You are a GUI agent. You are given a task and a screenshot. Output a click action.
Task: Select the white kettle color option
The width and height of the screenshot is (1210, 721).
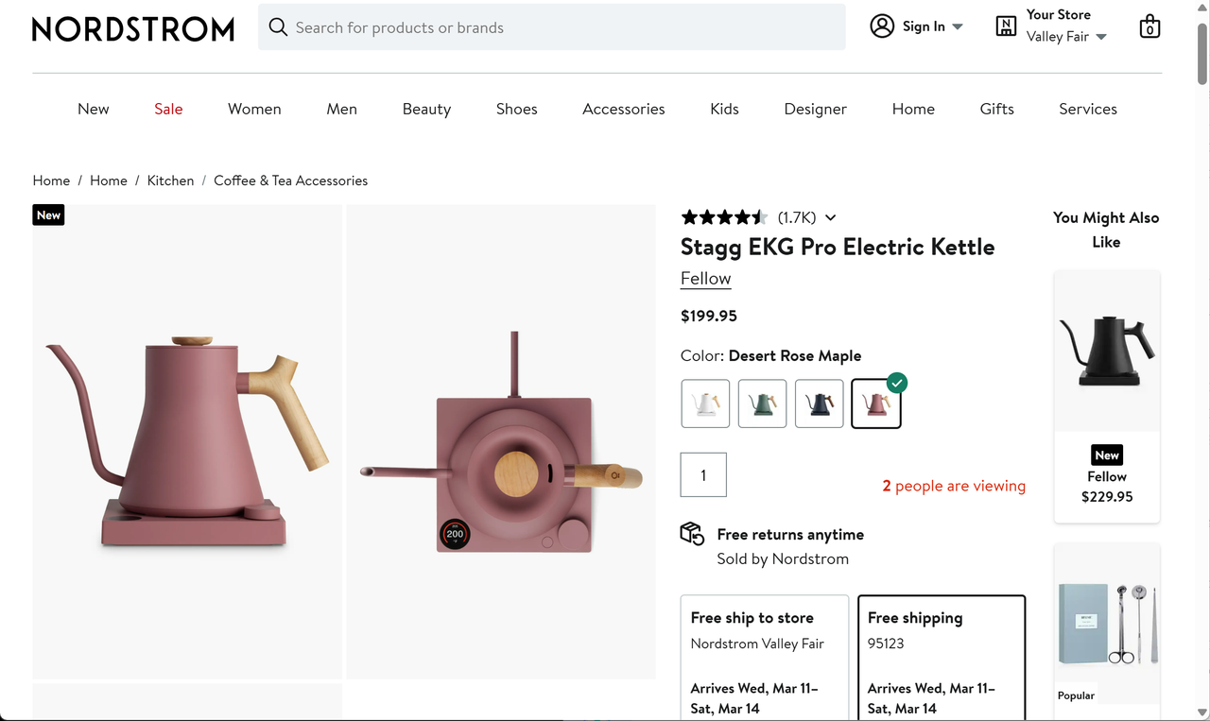tap(705, 403)
